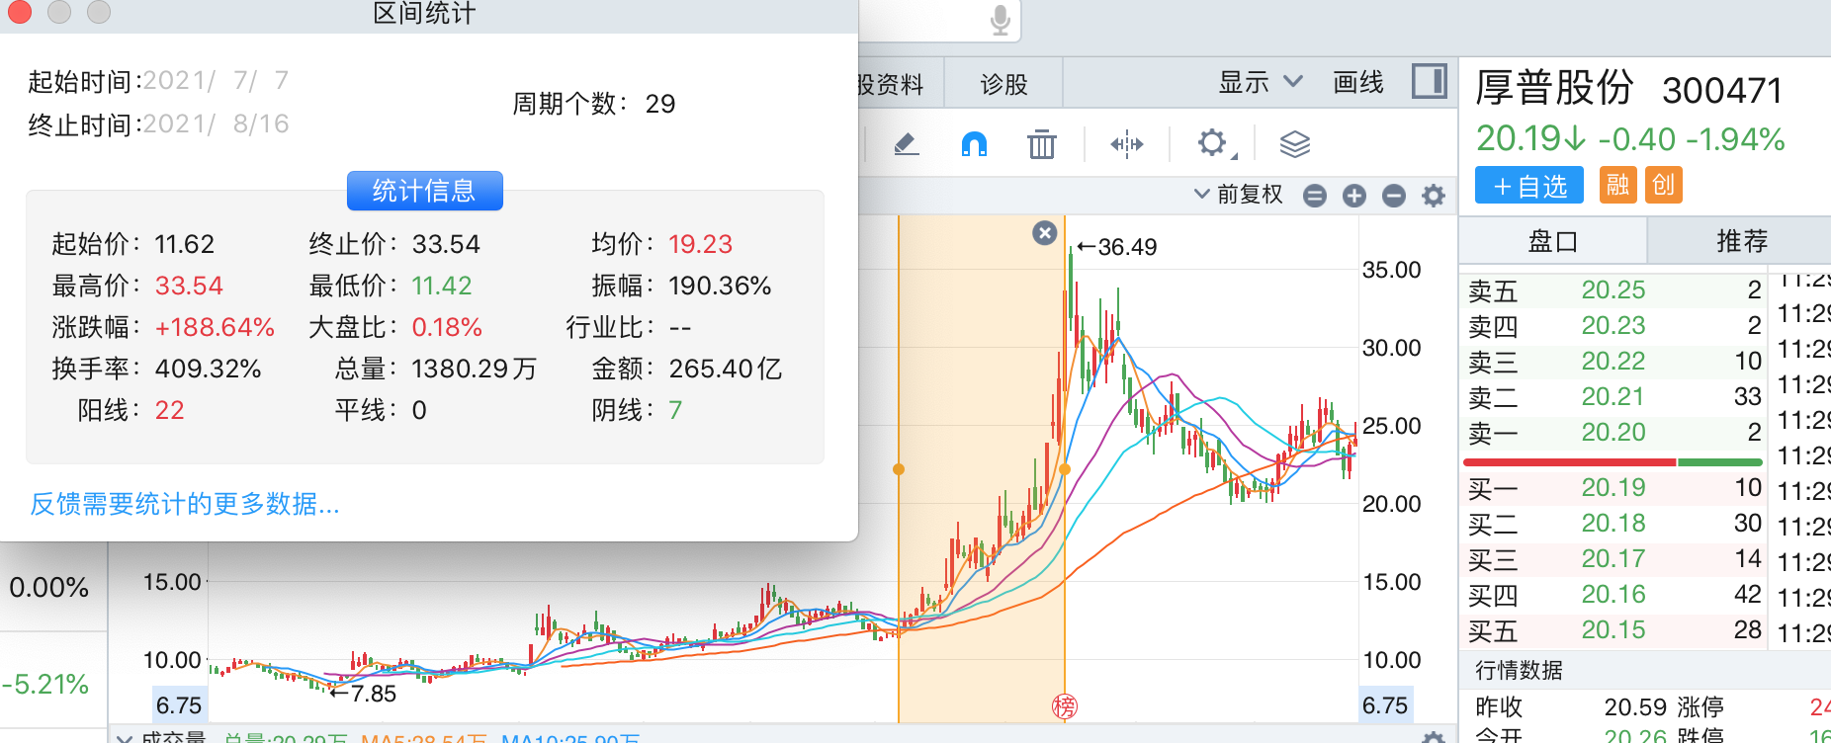1831x743 pixels.
Task: Open chart settings gear beside zoom icons
Action: click(x=1433, y=196)
